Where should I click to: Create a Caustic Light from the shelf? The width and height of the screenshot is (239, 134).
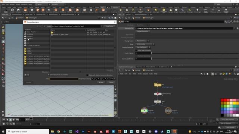coord(183,10)
